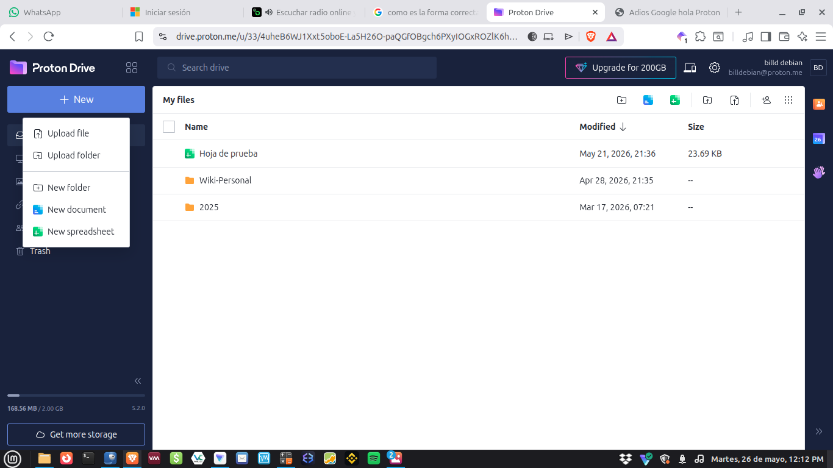
Task: Click the browser address bar URL
Action: [346, 37]
